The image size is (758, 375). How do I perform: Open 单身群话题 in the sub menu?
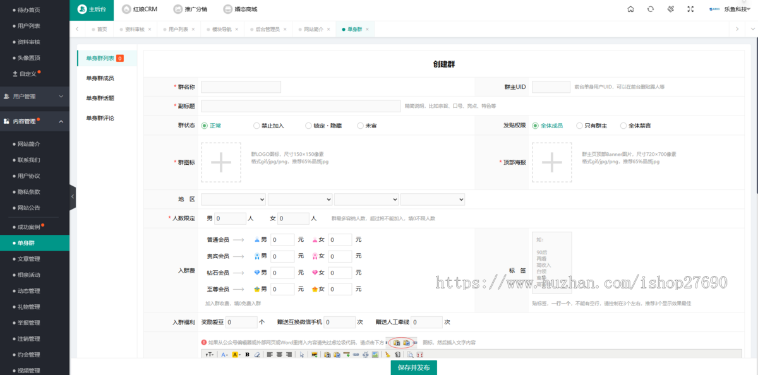[x=100, y=98]
